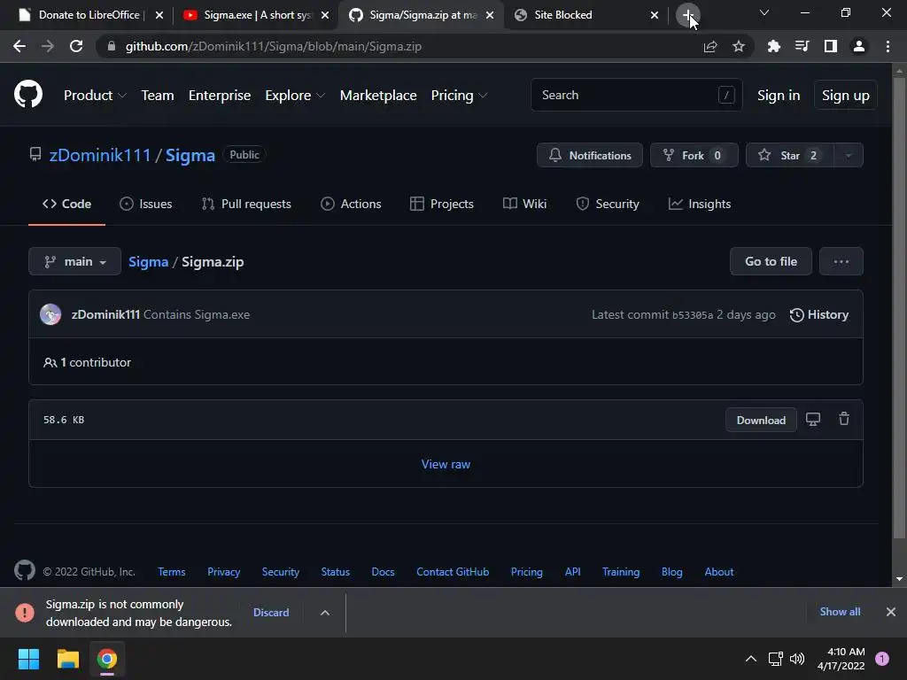
Task: Open main branch selector dropdown
Action: pyautogui.click(x=74, y=261)
